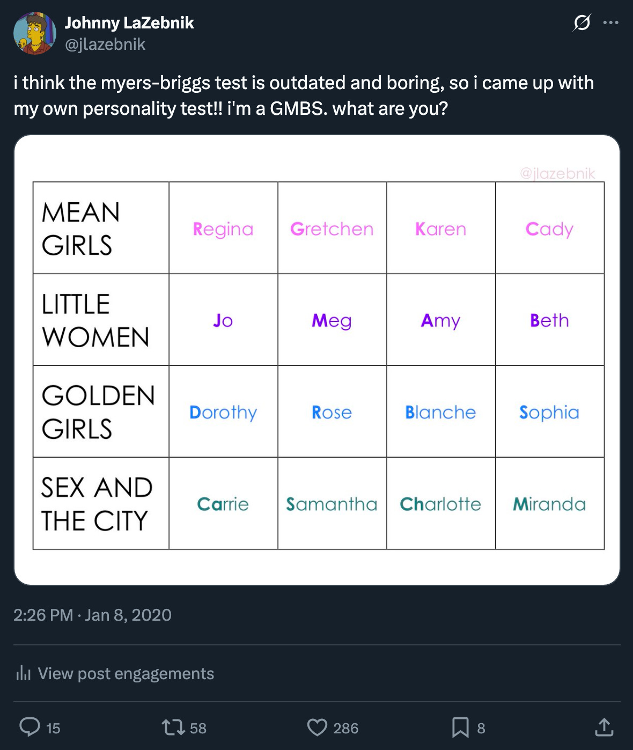The height and width of the screenshot is (750, 633).
Task: Toggle the bookmark icon
Action: click(460, 727)
